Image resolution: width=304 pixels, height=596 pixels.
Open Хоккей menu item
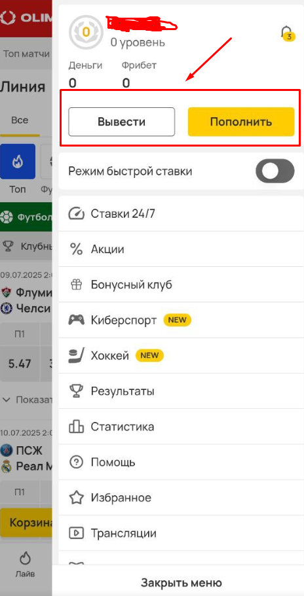tap(181, 355)
